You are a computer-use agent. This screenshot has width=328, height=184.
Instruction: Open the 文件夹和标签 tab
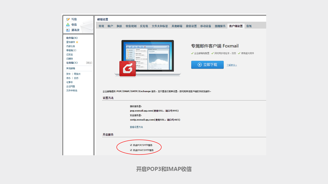(x=160, y=26)
